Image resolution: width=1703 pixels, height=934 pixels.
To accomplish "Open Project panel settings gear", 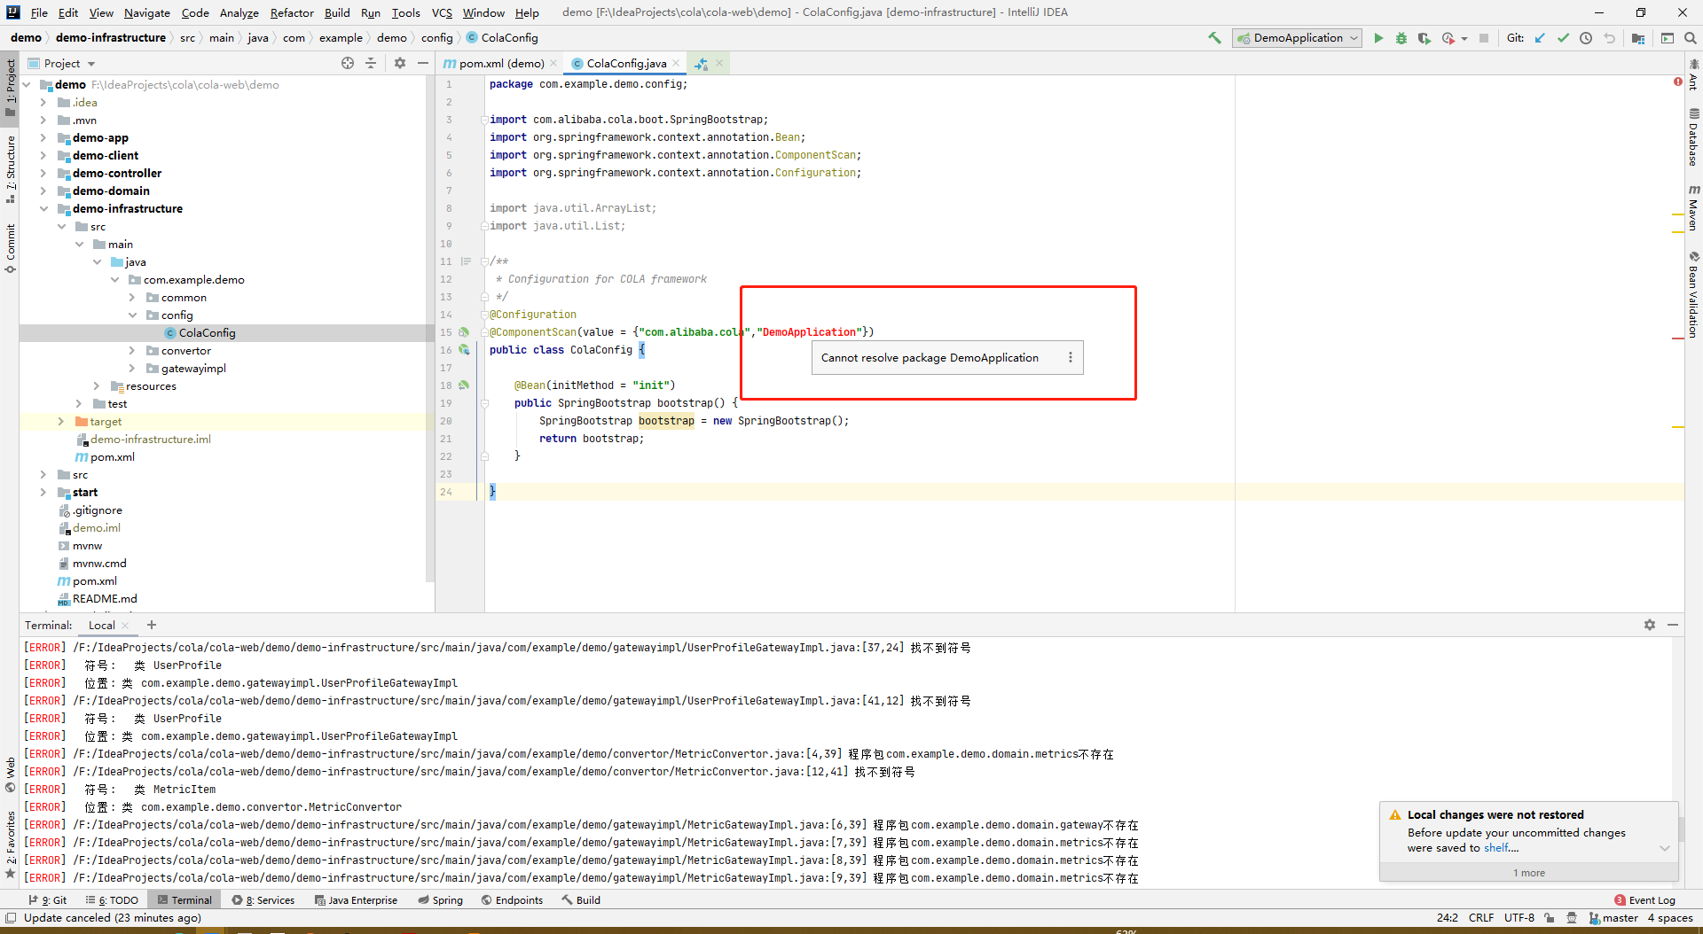I will [x=400, y=63].
